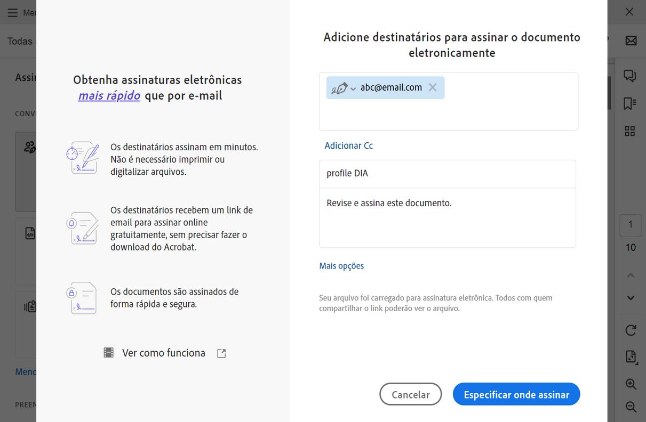646x422 pixels.
Task: Click the rotate page icon
Action: [631, 330]
